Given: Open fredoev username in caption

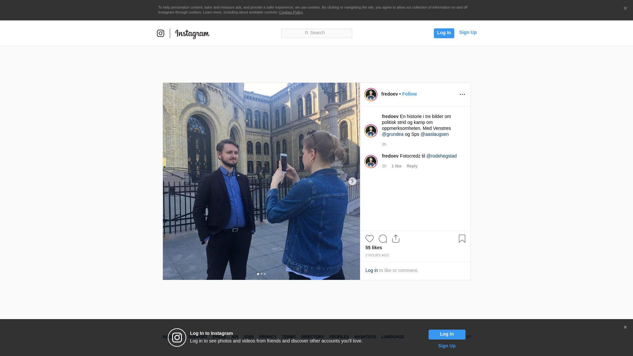Looking at the screenshot, I should point(390,116).
